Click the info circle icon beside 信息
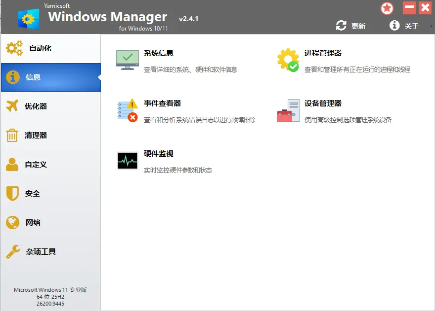 [13, 77]
